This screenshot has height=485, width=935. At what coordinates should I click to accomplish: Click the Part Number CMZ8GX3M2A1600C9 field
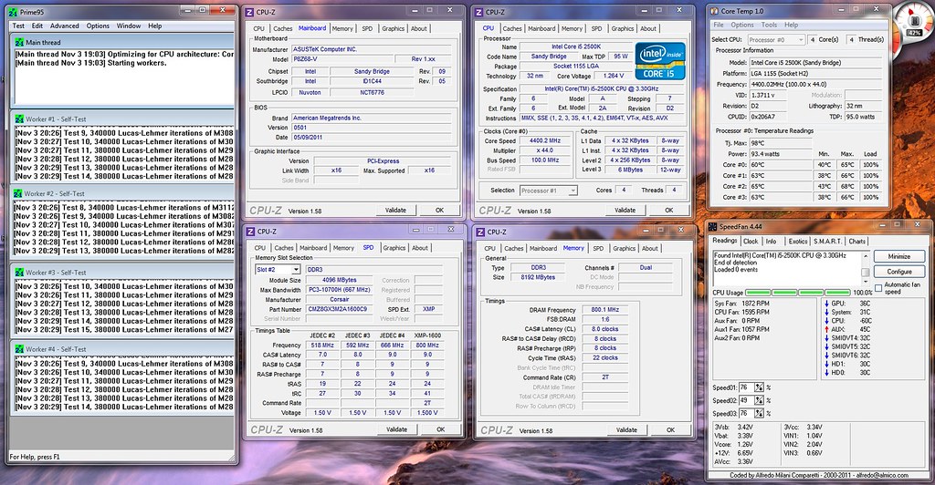(339, 309)
